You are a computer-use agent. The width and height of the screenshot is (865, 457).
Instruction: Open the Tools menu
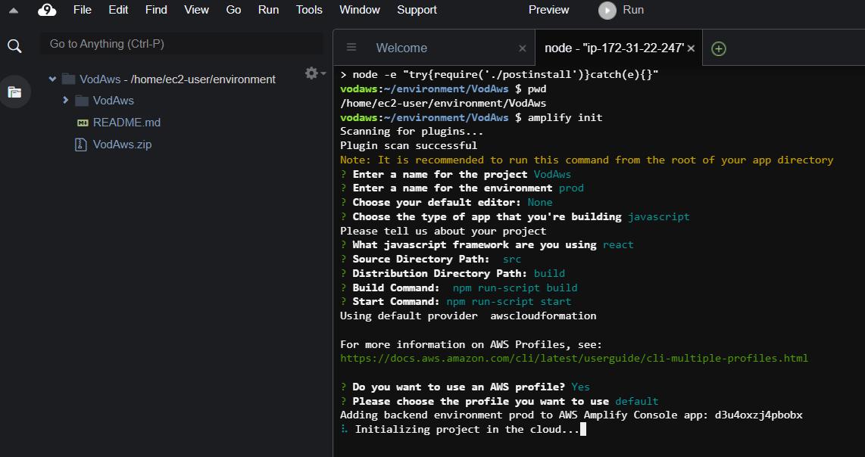pyautogui.click(x=309, y=10)
